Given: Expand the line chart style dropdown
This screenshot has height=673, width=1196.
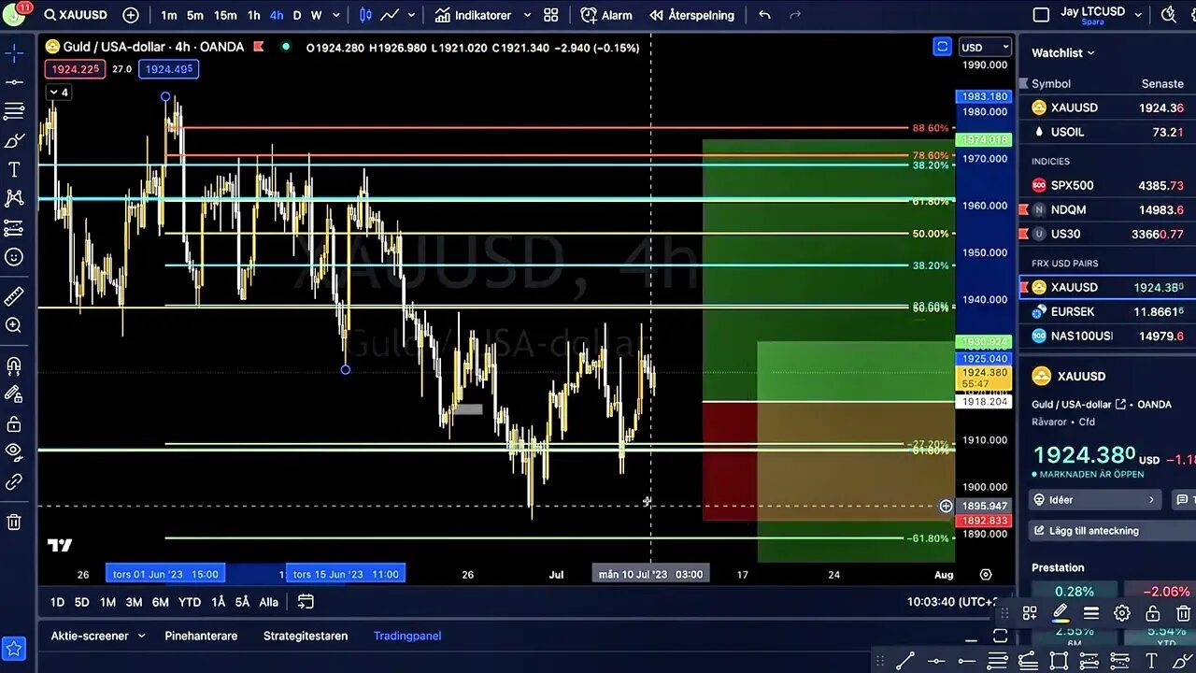Looking at the screenshot, I should pyautogui.click(x=411, y=15).
